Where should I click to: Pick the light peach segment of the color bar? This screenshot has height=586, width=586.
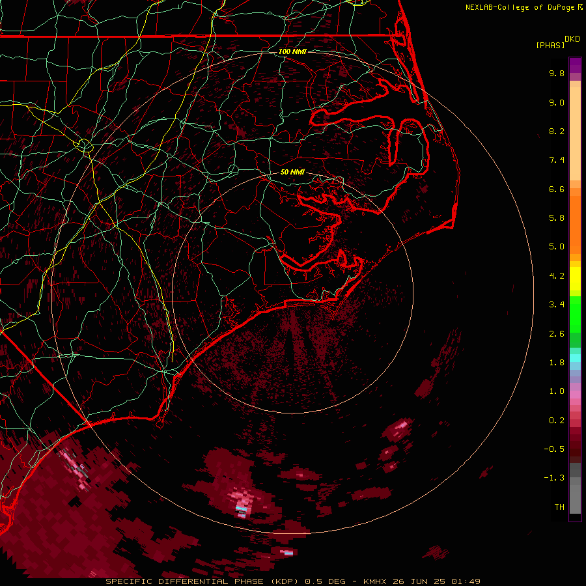(x=575, y=133)
